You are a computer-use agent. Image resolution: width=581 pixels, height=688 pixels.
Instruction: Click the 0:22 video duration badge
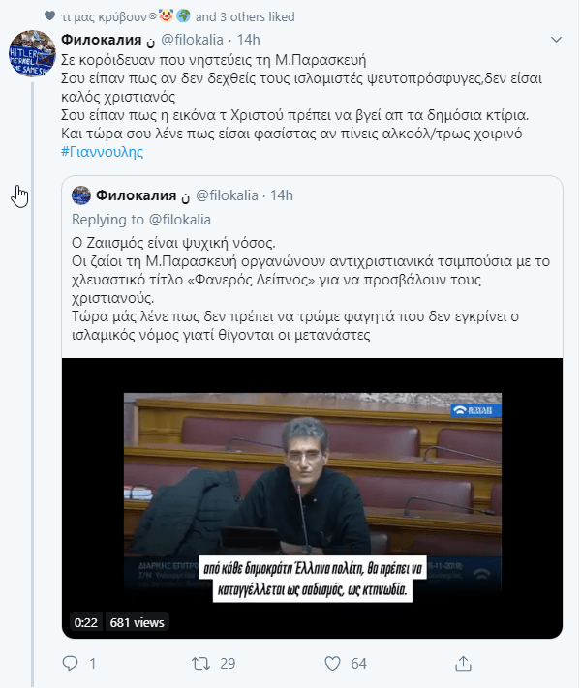click(85, 622)
